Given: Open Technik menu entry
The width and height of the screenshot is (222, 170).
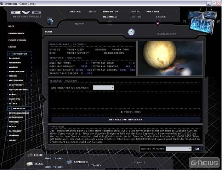Looking at the screenshot, I should coord(13,76).
